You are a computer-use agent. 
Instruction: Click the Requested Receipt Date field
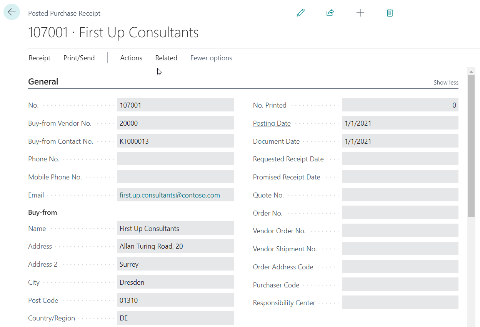(x=400, y=159)
